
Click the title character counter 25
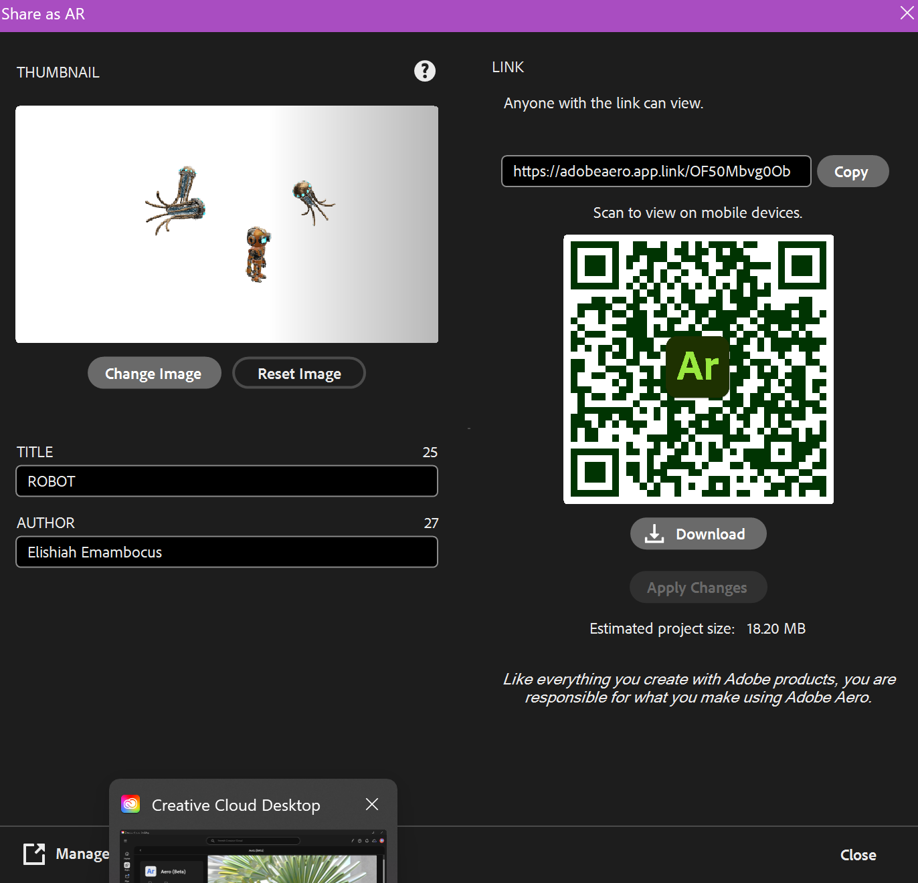coord(430,453)
